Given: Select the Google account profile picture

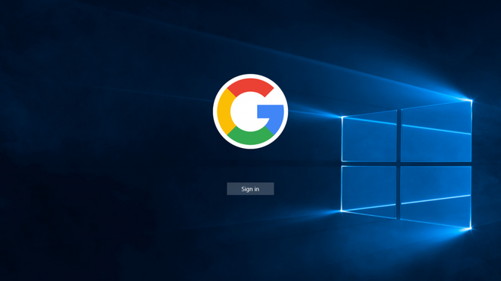Looking at the screenshot, I should (x=250, y=111).
